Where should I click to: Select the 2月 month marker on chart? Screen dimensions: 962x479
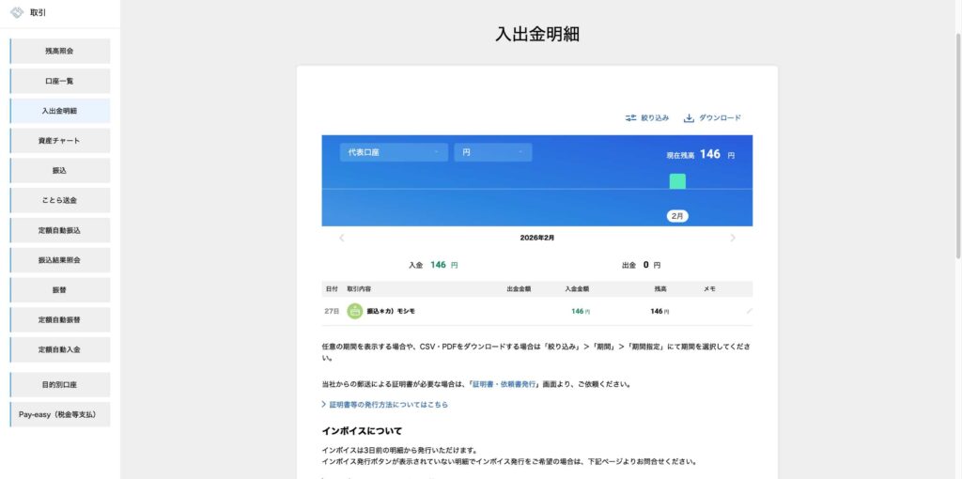tap(677, 216)
